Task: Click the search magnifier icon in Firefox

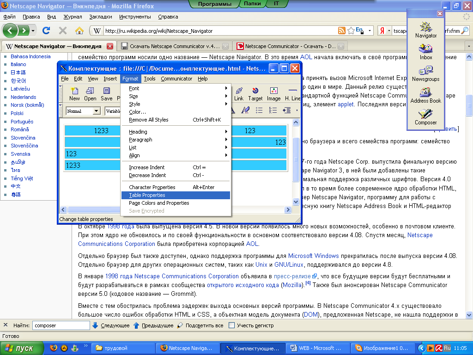Action: 465,31
